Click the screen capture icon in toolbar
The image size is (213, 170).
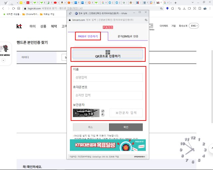[x=194, y=8]
